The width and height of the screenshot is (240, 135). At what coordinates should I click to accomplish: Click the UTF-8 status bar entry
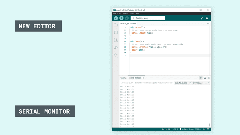pos(175,129)
